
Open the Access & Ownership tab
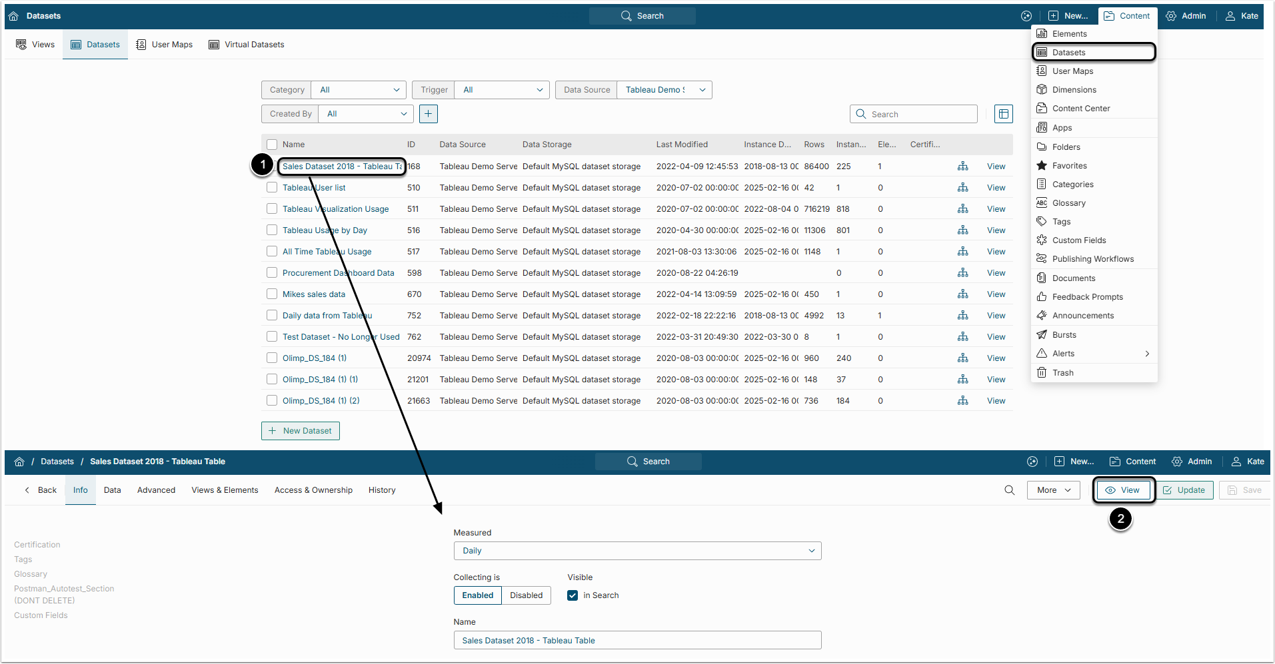[313, 490]
